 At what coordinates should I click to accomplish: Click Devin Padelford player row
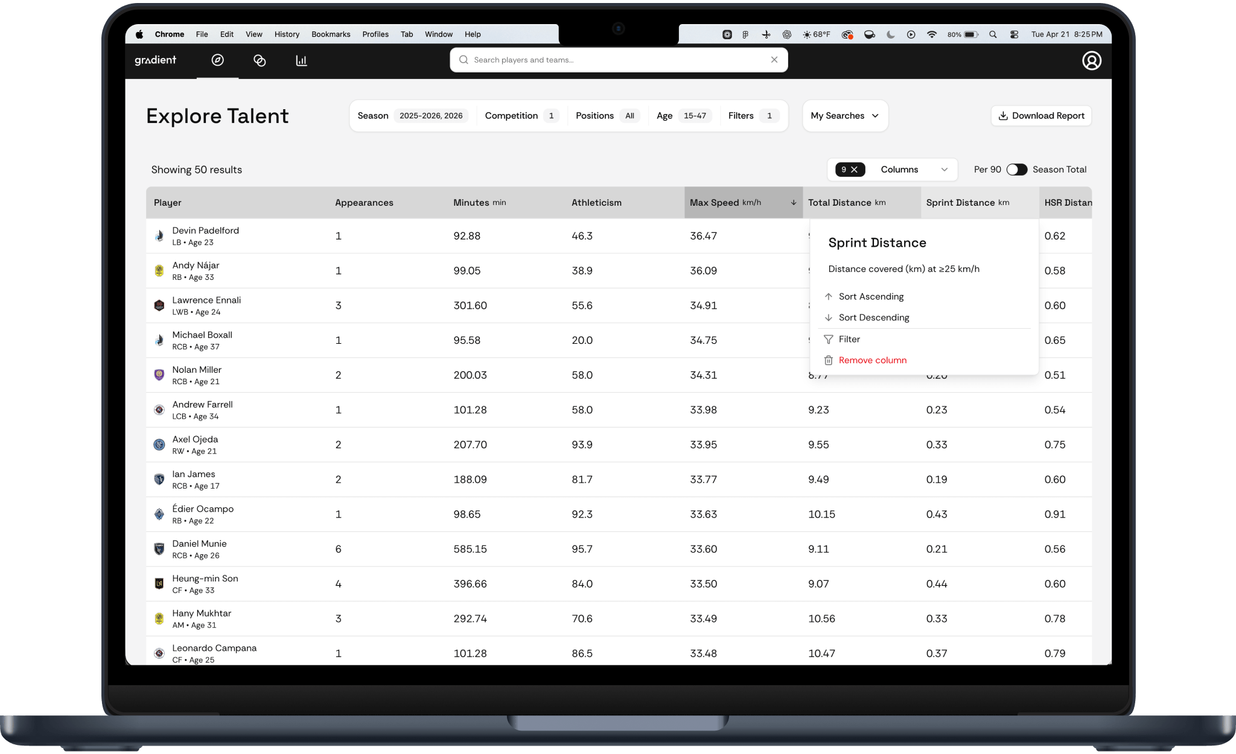tap(205, 236)
